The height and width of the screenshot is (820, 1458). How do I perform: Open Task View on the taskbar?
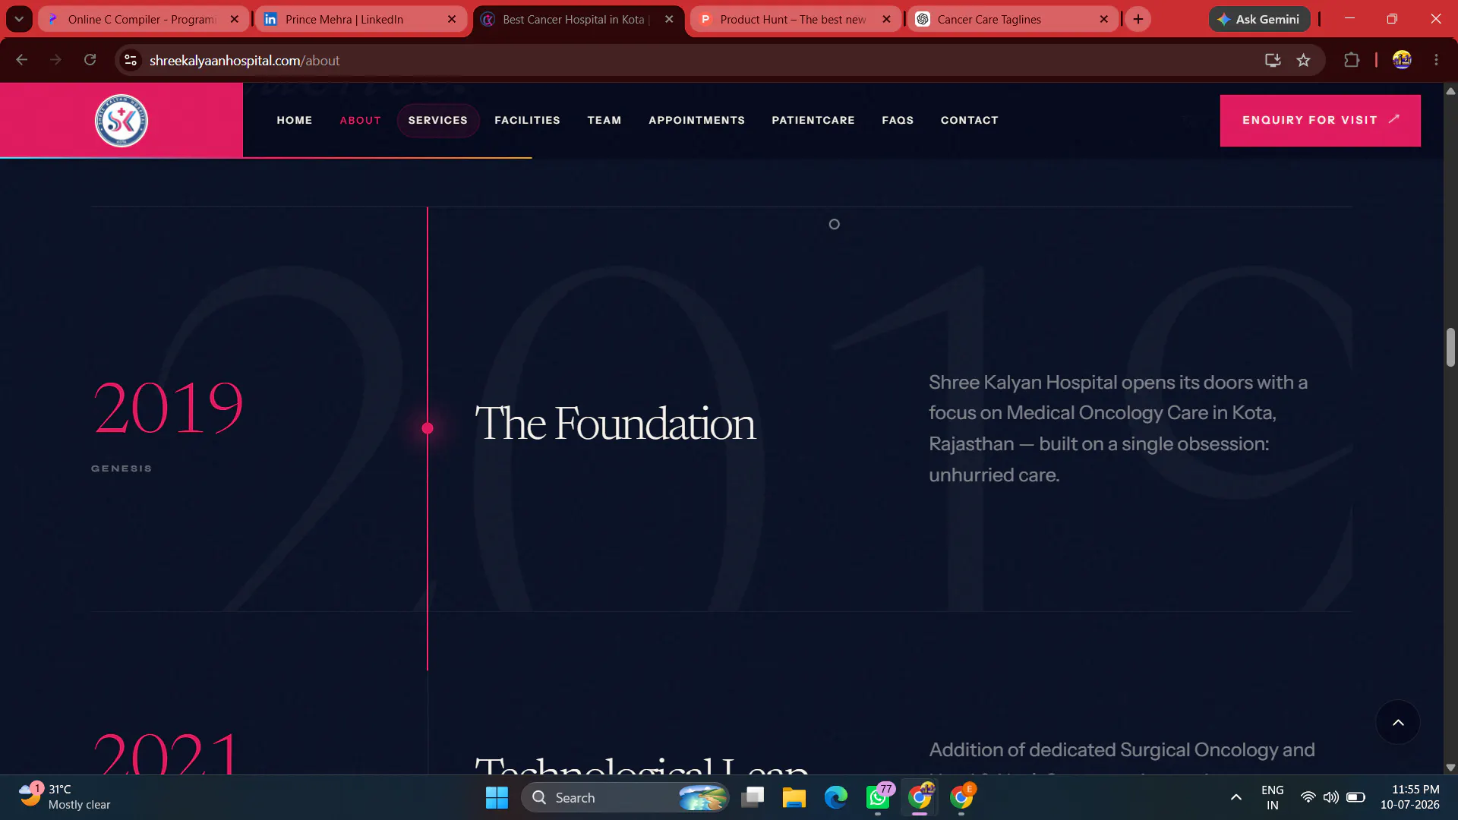pos(753,797)
